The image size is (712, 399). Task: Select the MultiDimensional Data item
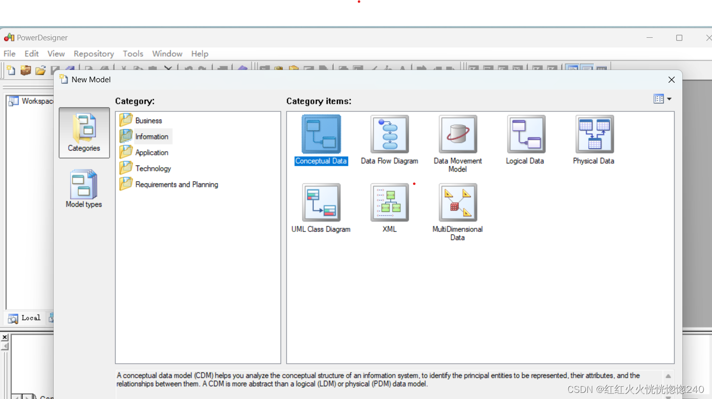coord(457,212)
